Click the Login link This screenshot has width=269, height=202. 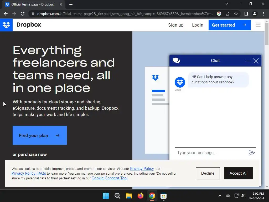(x=198, y=25)
